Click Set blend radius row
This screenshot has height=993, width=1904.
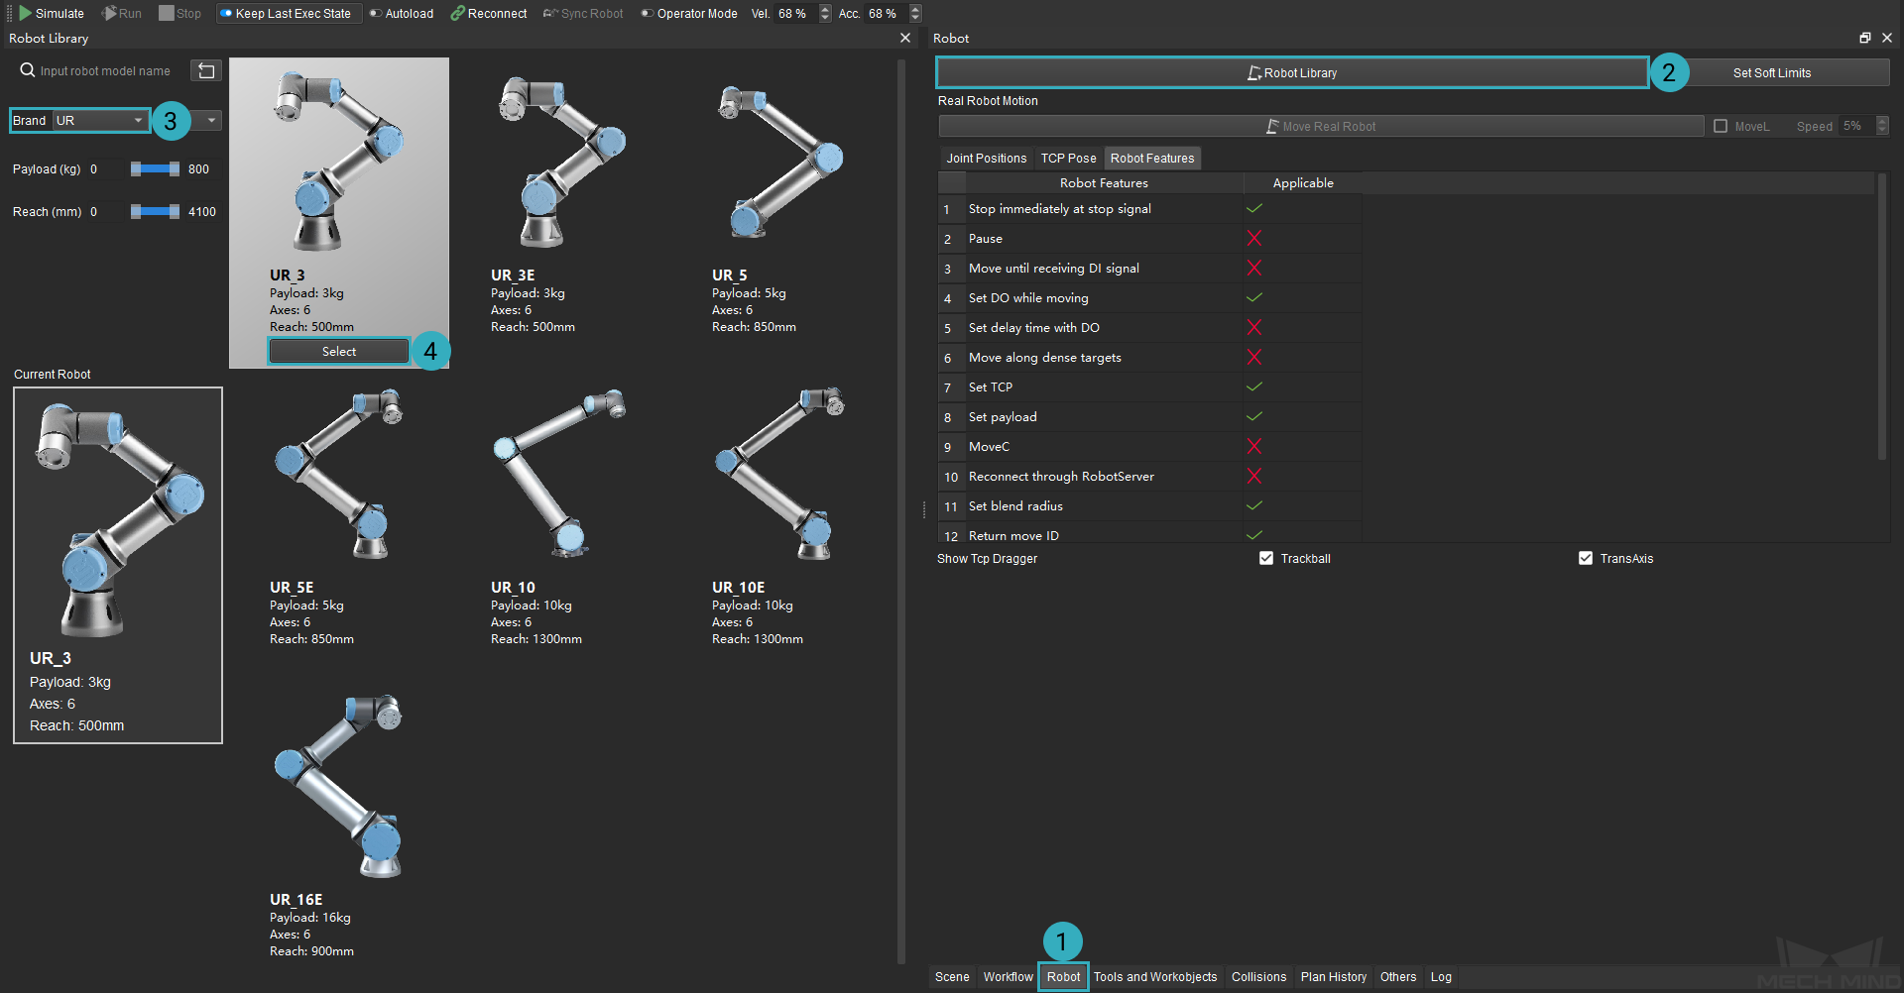click(1150, 506)
